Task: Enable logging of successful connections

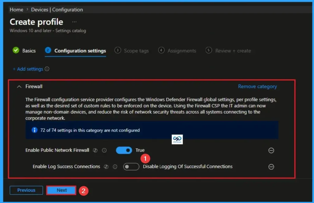Action: [131, 167]
